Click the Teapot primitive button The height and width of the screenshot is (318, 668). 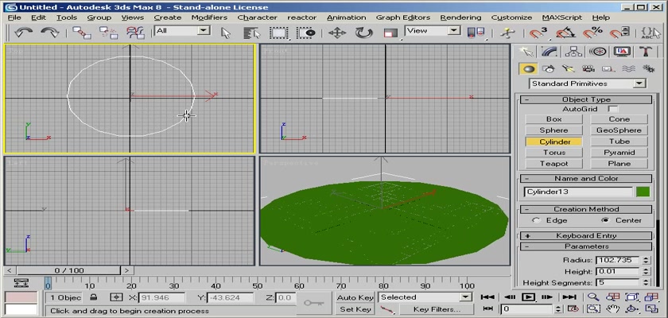click(553, 164)
